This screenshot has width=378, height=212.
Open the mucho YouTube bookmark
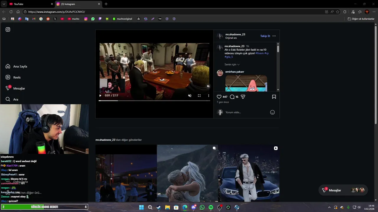click(74, 19)
